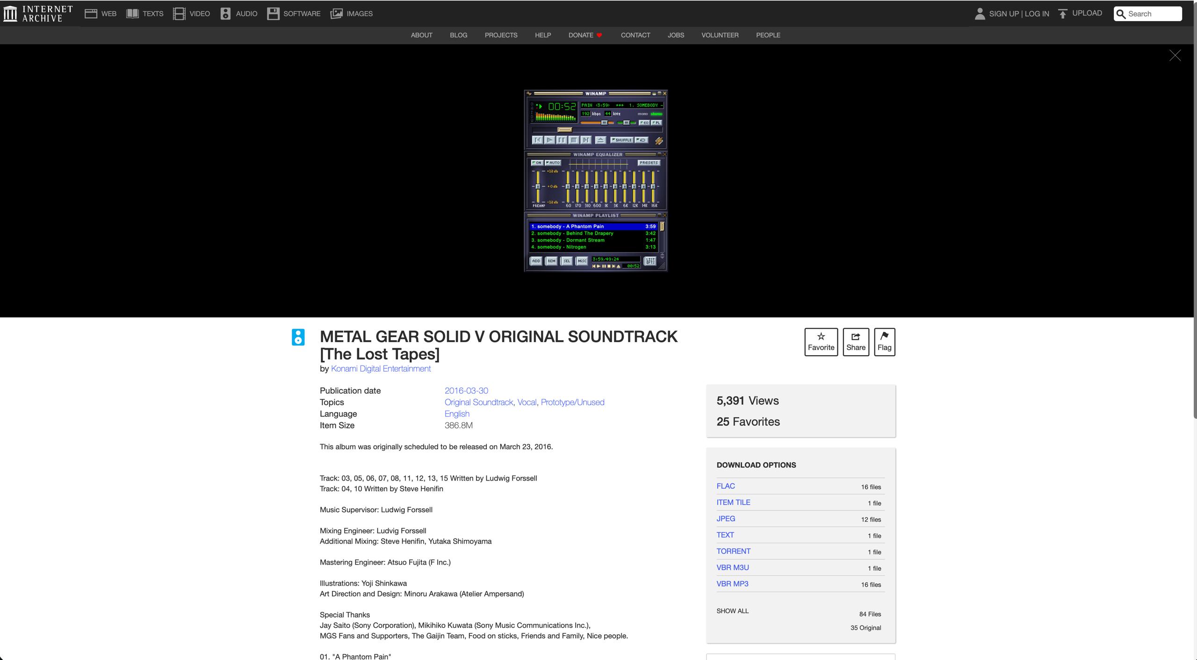Click the equalizer PREAMP slider
Screen dimensions: 1197x660
538,187
